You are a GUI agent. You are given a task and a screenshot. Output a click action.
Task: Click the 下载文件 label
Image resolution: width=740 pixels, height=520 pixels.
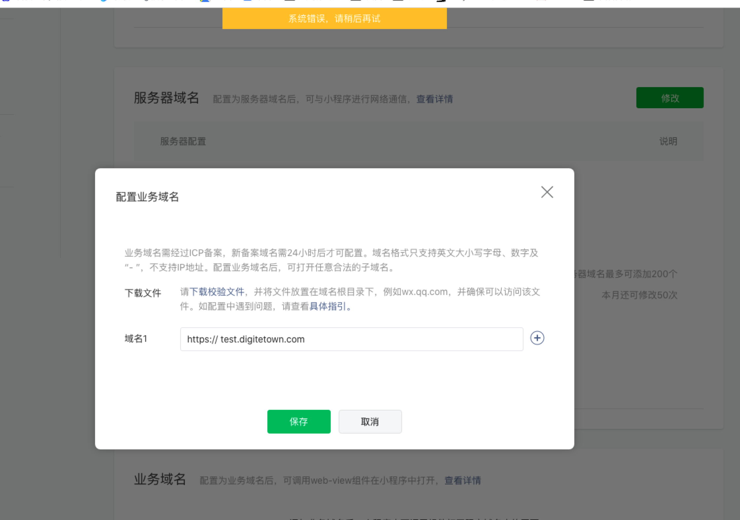[143, 293]
